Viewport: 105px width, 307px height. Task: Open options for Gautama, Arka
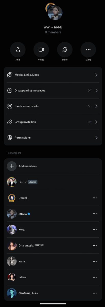tap(95, 293)
